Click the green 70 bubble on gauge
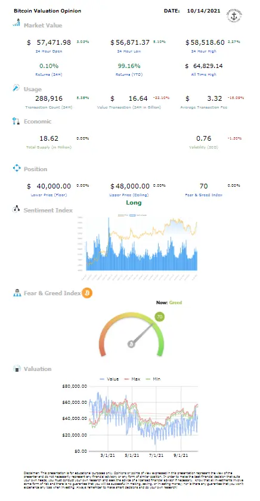 point(160,317)
